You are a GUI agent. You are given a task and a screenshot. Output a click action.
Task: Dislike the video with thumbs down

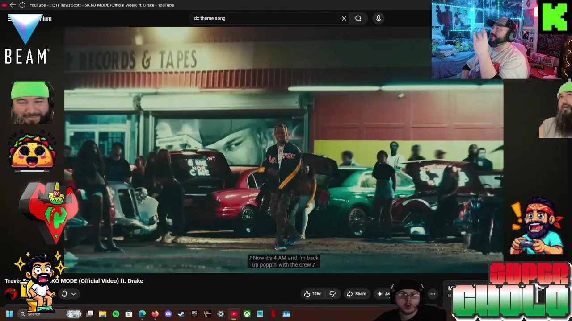click(332, 294)
